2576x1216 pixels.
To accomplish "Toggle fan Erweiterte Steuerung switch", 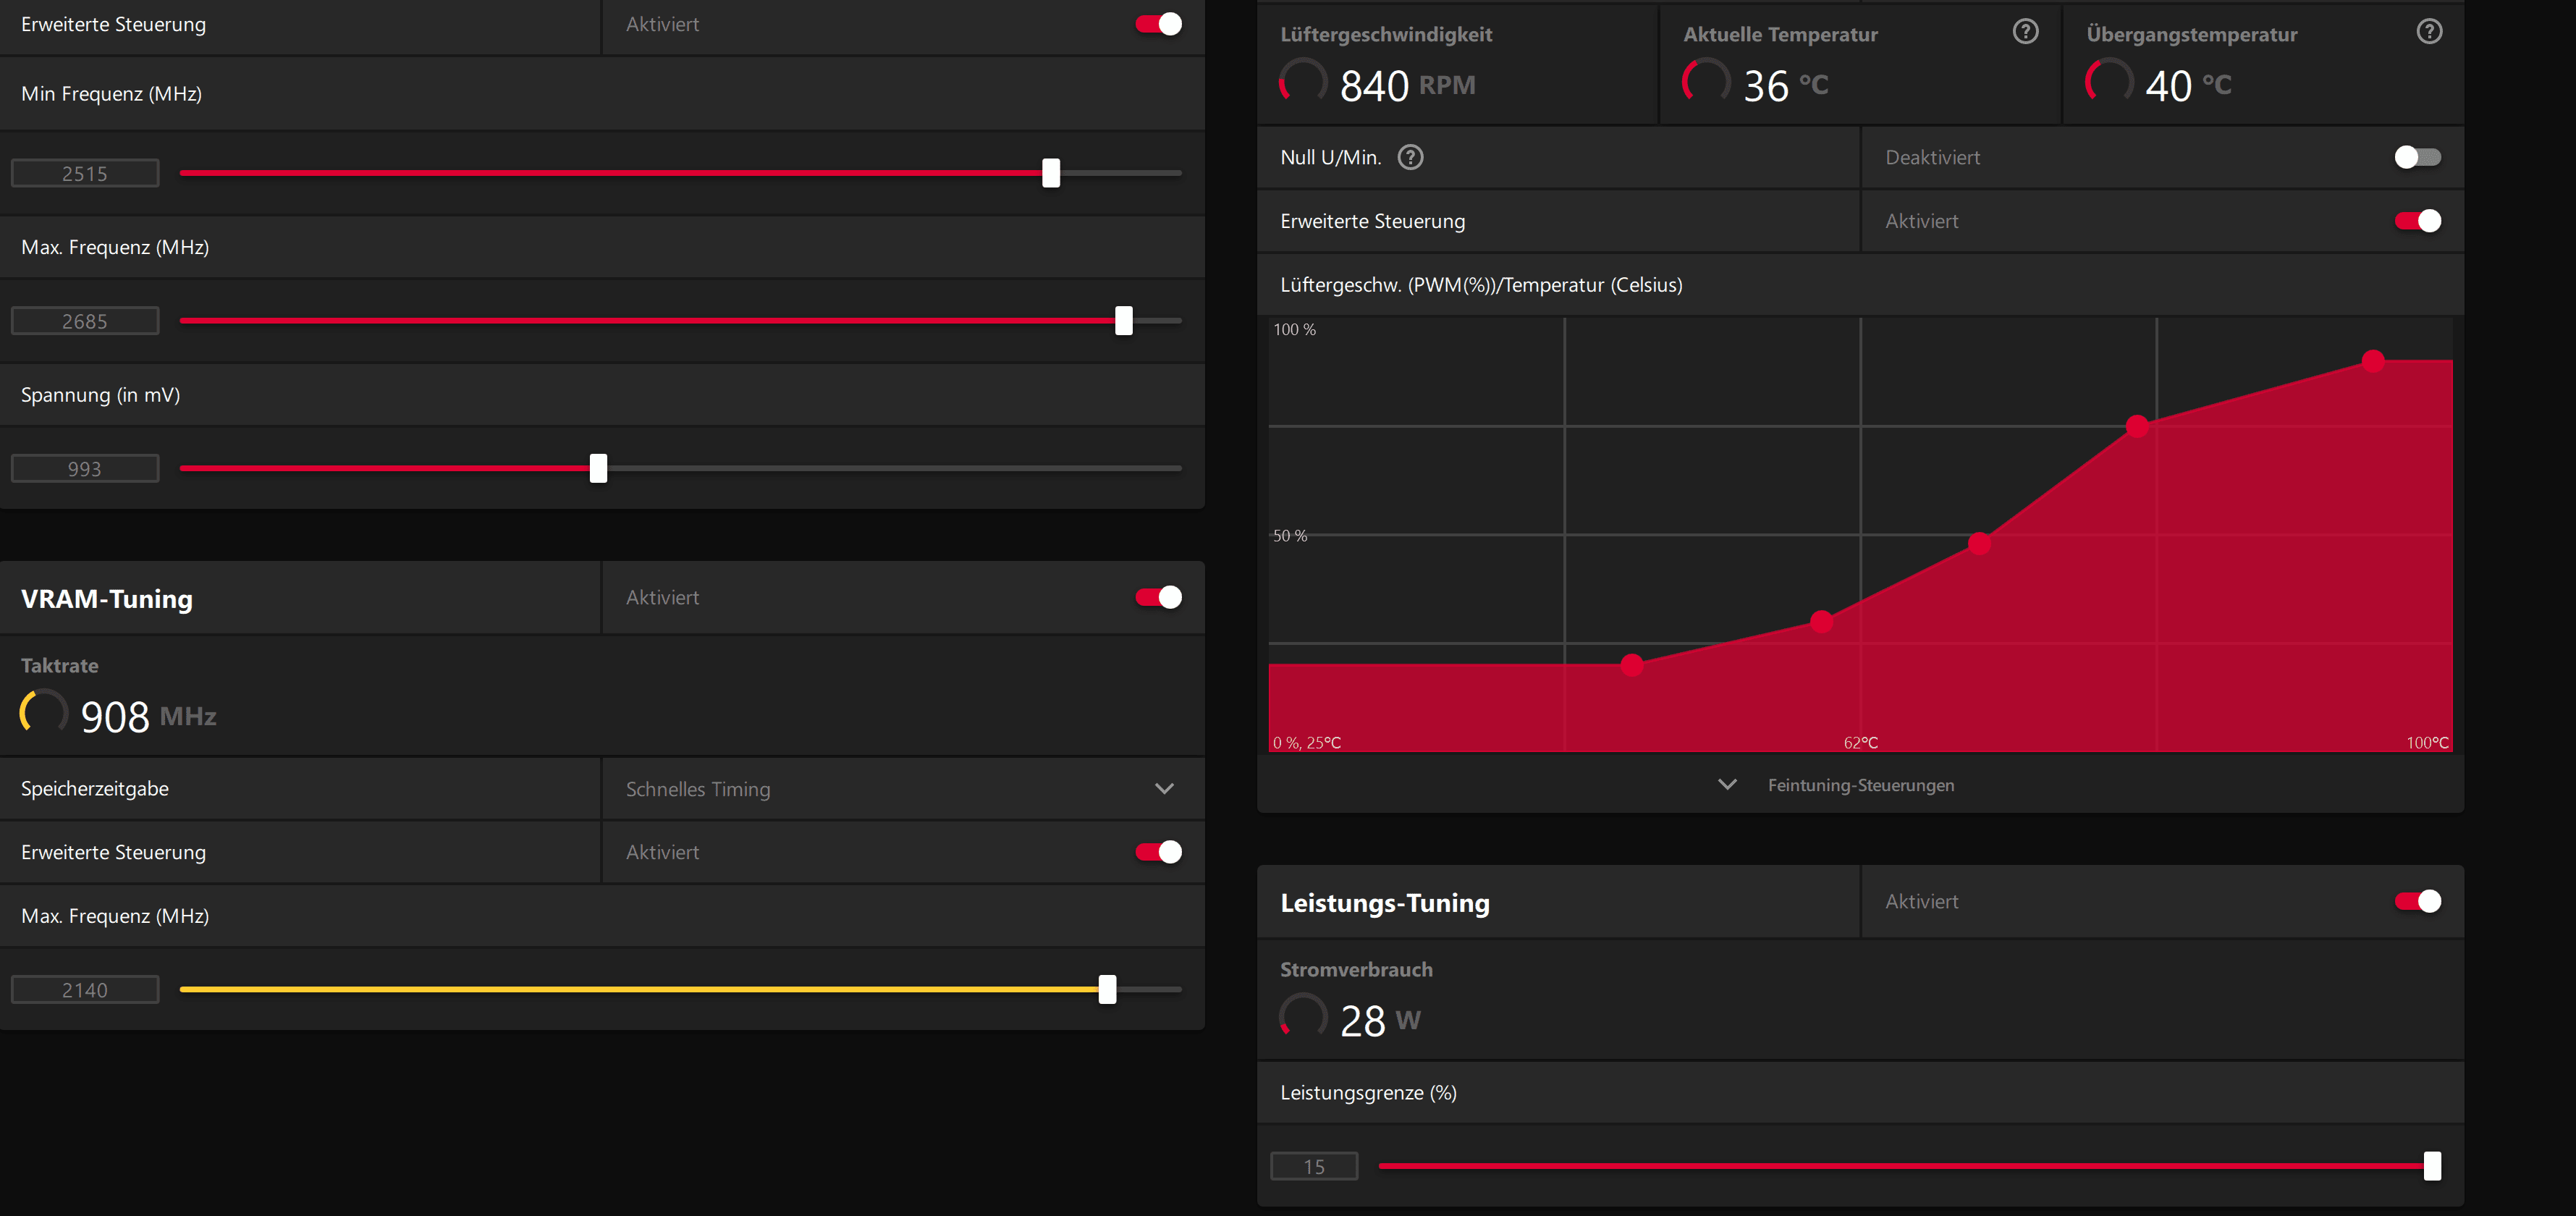I will pos(2417,221).
